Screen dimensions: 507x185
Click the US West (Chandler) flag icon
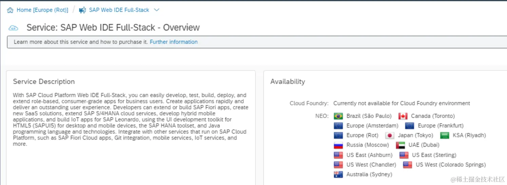tap(338, 165)
